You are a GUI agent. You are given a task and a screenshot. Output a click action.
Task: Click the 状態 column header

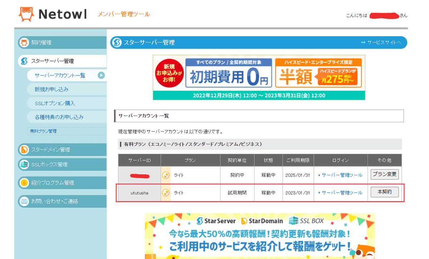pyautogui.click(x=268, y=160)
